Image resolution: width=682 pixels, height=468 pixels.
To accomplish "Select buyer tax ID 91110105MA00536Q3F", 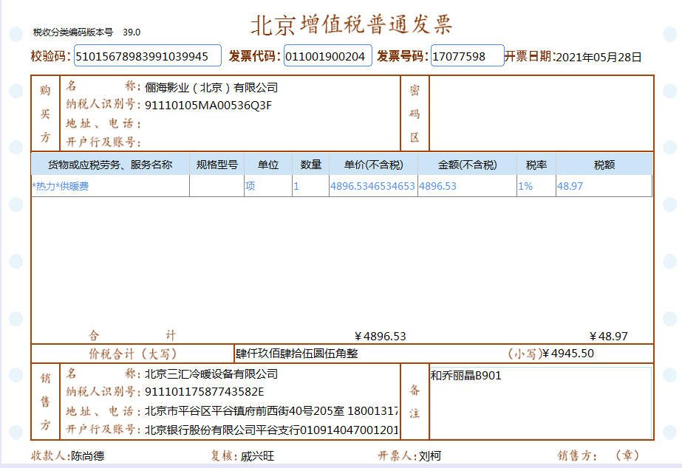I will [x=208, y=106].
